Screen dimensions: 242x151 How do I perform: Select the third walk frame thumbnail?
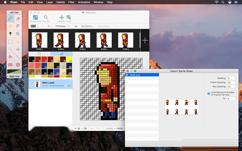coord(83,40)
